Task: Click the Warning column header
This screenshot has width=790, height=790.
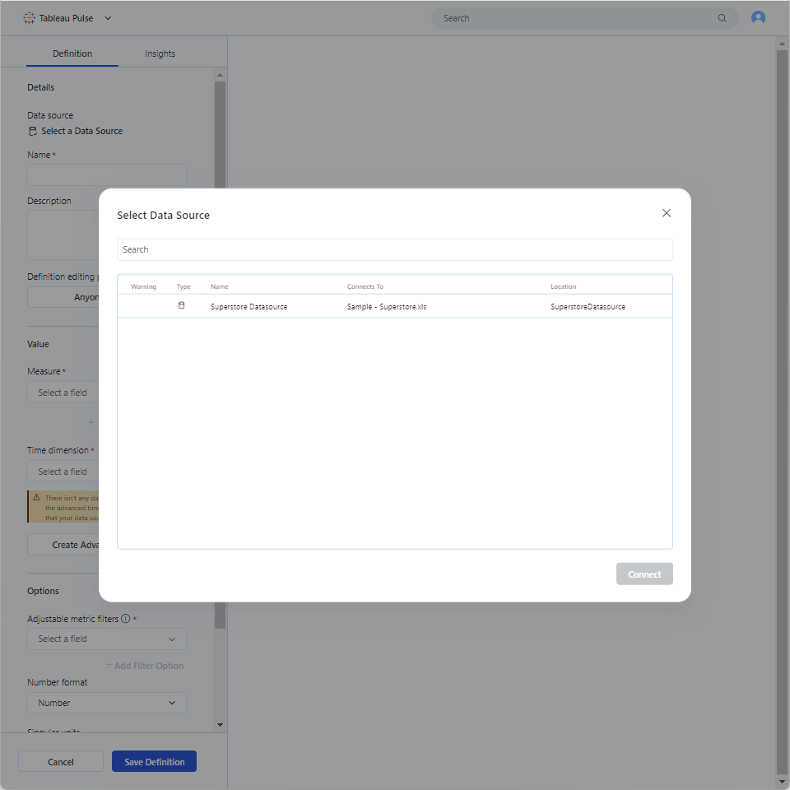Action: tap(143, 286)
